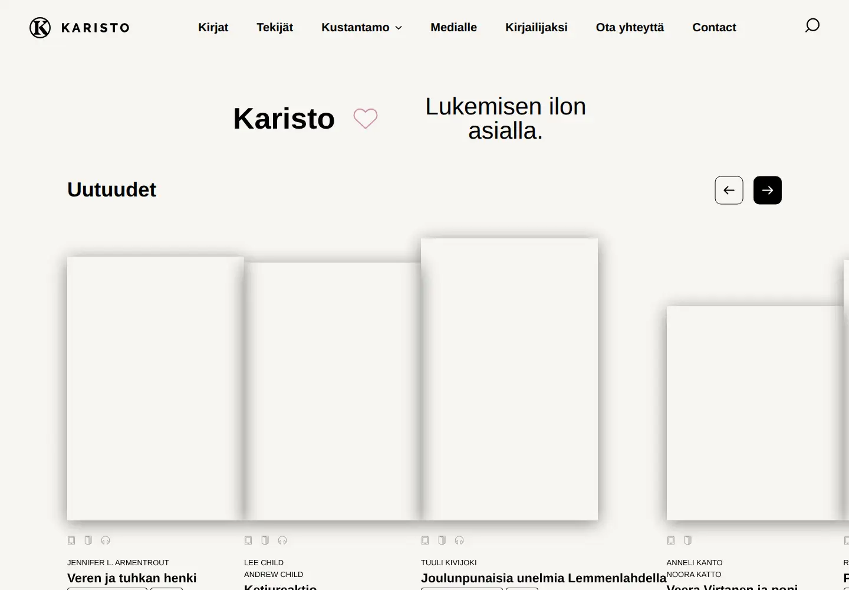Screen dimensions: 849x590
Task: Click printed book icon for Veren ja tuhkan henki
Action: (88, 540)
